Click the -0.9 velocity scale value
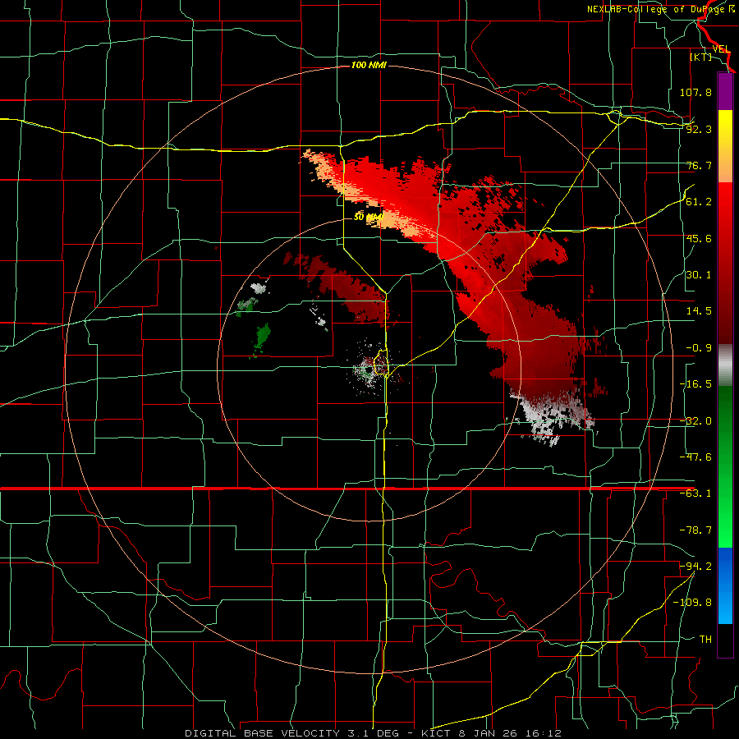739x739 pixels. coord(699,348)
